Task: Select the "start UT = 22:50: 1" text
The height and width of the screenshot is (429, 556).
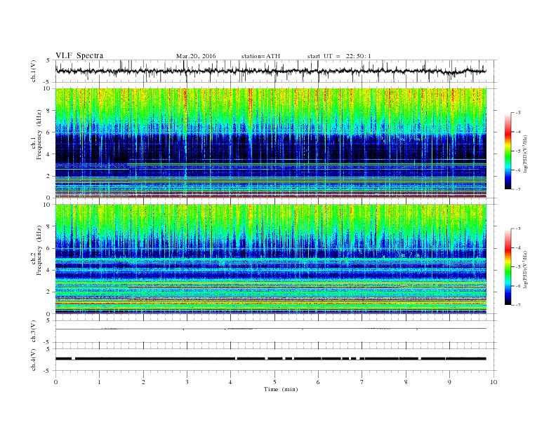Action: point(339,56)
